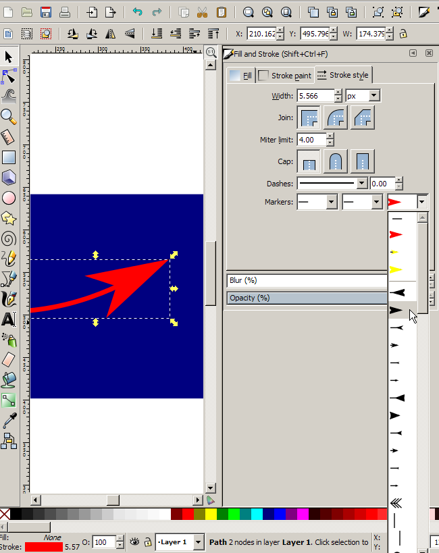Click the Undo arrow icon
This screenshot has height=553, width=439.
138,12
